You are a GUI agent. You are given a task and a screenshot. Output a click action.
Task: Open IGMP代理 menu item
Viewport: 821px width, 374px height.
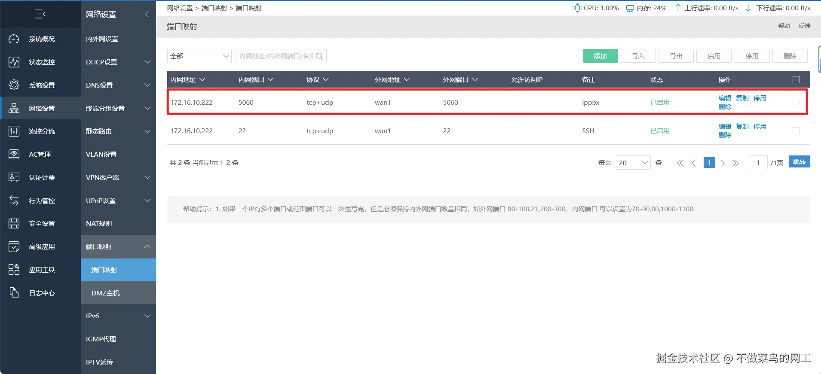(118, 339)
